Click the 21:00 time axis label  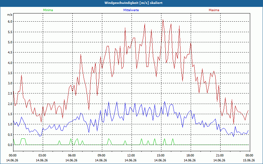(220, 155)
